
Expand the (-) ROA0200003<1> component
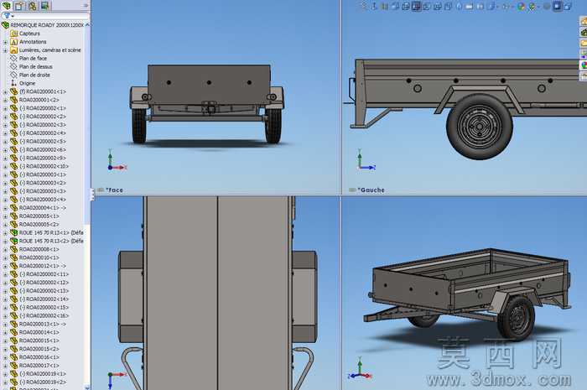point(5,174)
